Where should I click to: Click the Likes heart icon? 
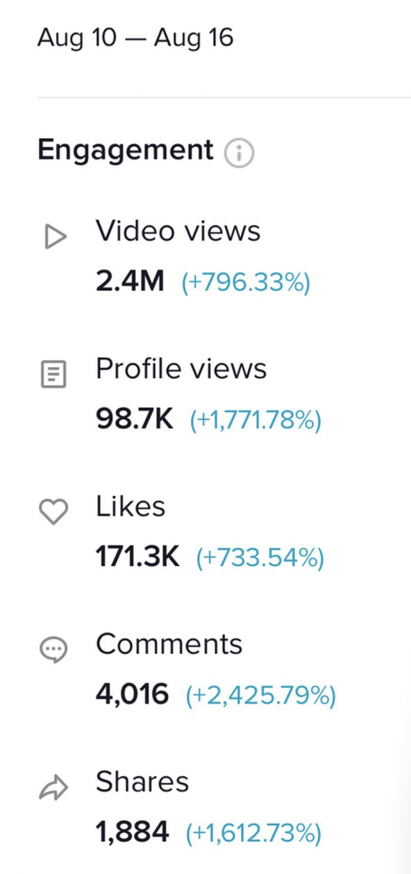[x=54, y=511]
